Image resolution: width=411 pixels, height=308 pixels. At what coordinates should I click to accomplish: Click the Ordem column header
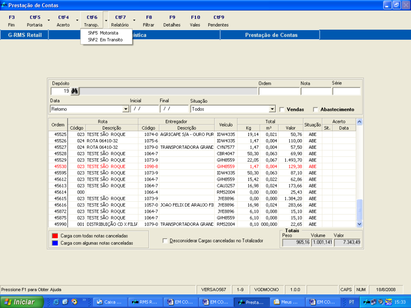pos(58,125)
